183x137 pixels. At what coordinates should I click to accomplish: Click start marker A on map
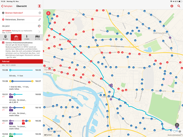click(177, 125)
